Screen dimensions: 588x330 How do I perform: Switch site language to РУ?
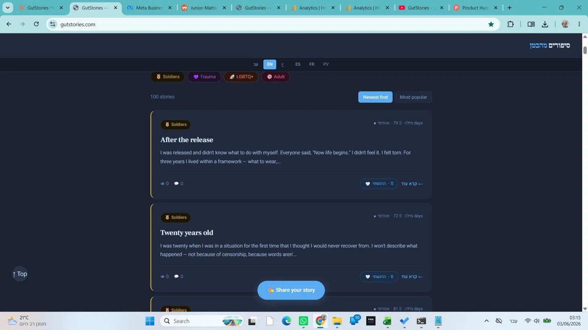tap(326, 64)
